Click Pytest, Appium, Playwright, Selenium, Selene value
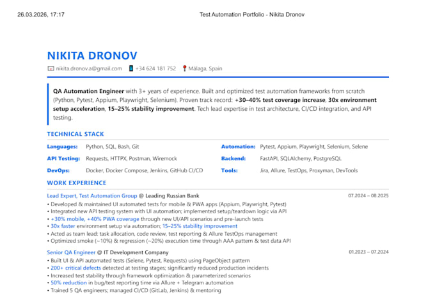Image resolution: width=435 pixels, height=294 pixels. [x=313, y=147]
